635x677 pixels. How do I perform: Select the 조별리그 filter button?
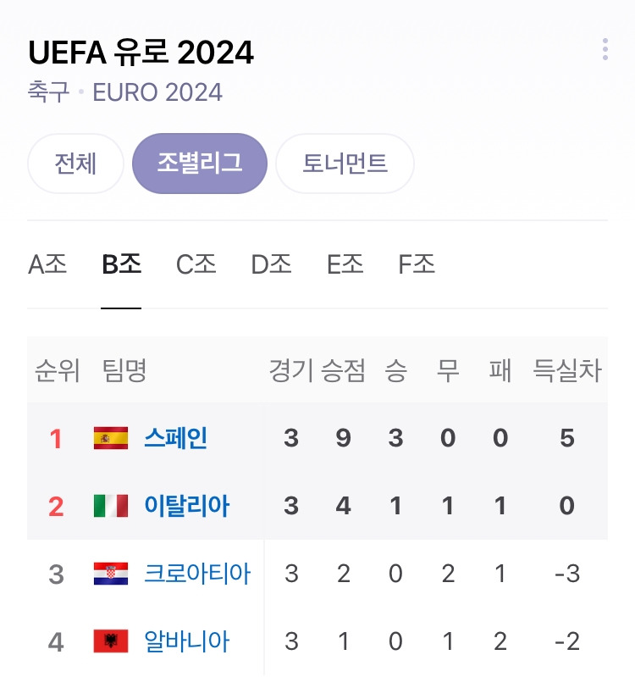click(x=200, y=164)
